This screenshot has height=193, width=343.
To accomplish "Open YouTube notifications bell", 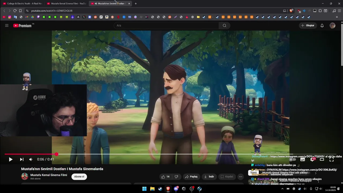I will click(322, 25).
